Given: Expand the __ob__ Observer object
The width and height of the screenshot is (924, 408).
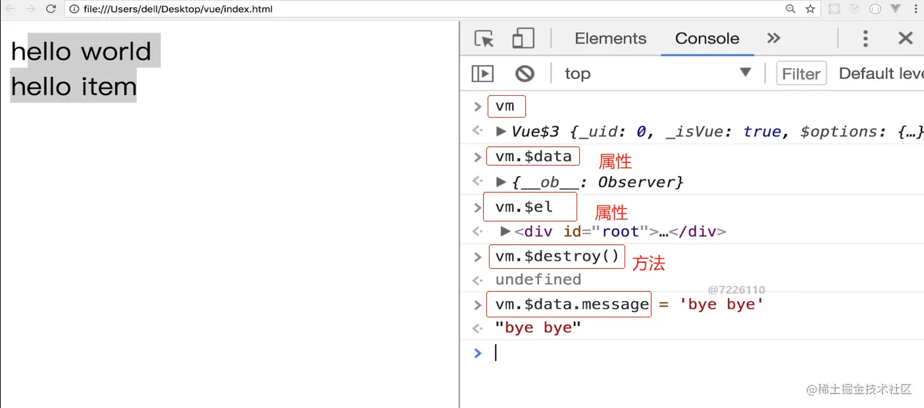Looking at the screenshot, I should (501, 182).
